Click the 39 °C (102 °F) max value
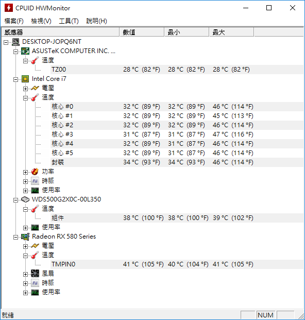This screenshot has height=320, width=305. click(233, 218)
